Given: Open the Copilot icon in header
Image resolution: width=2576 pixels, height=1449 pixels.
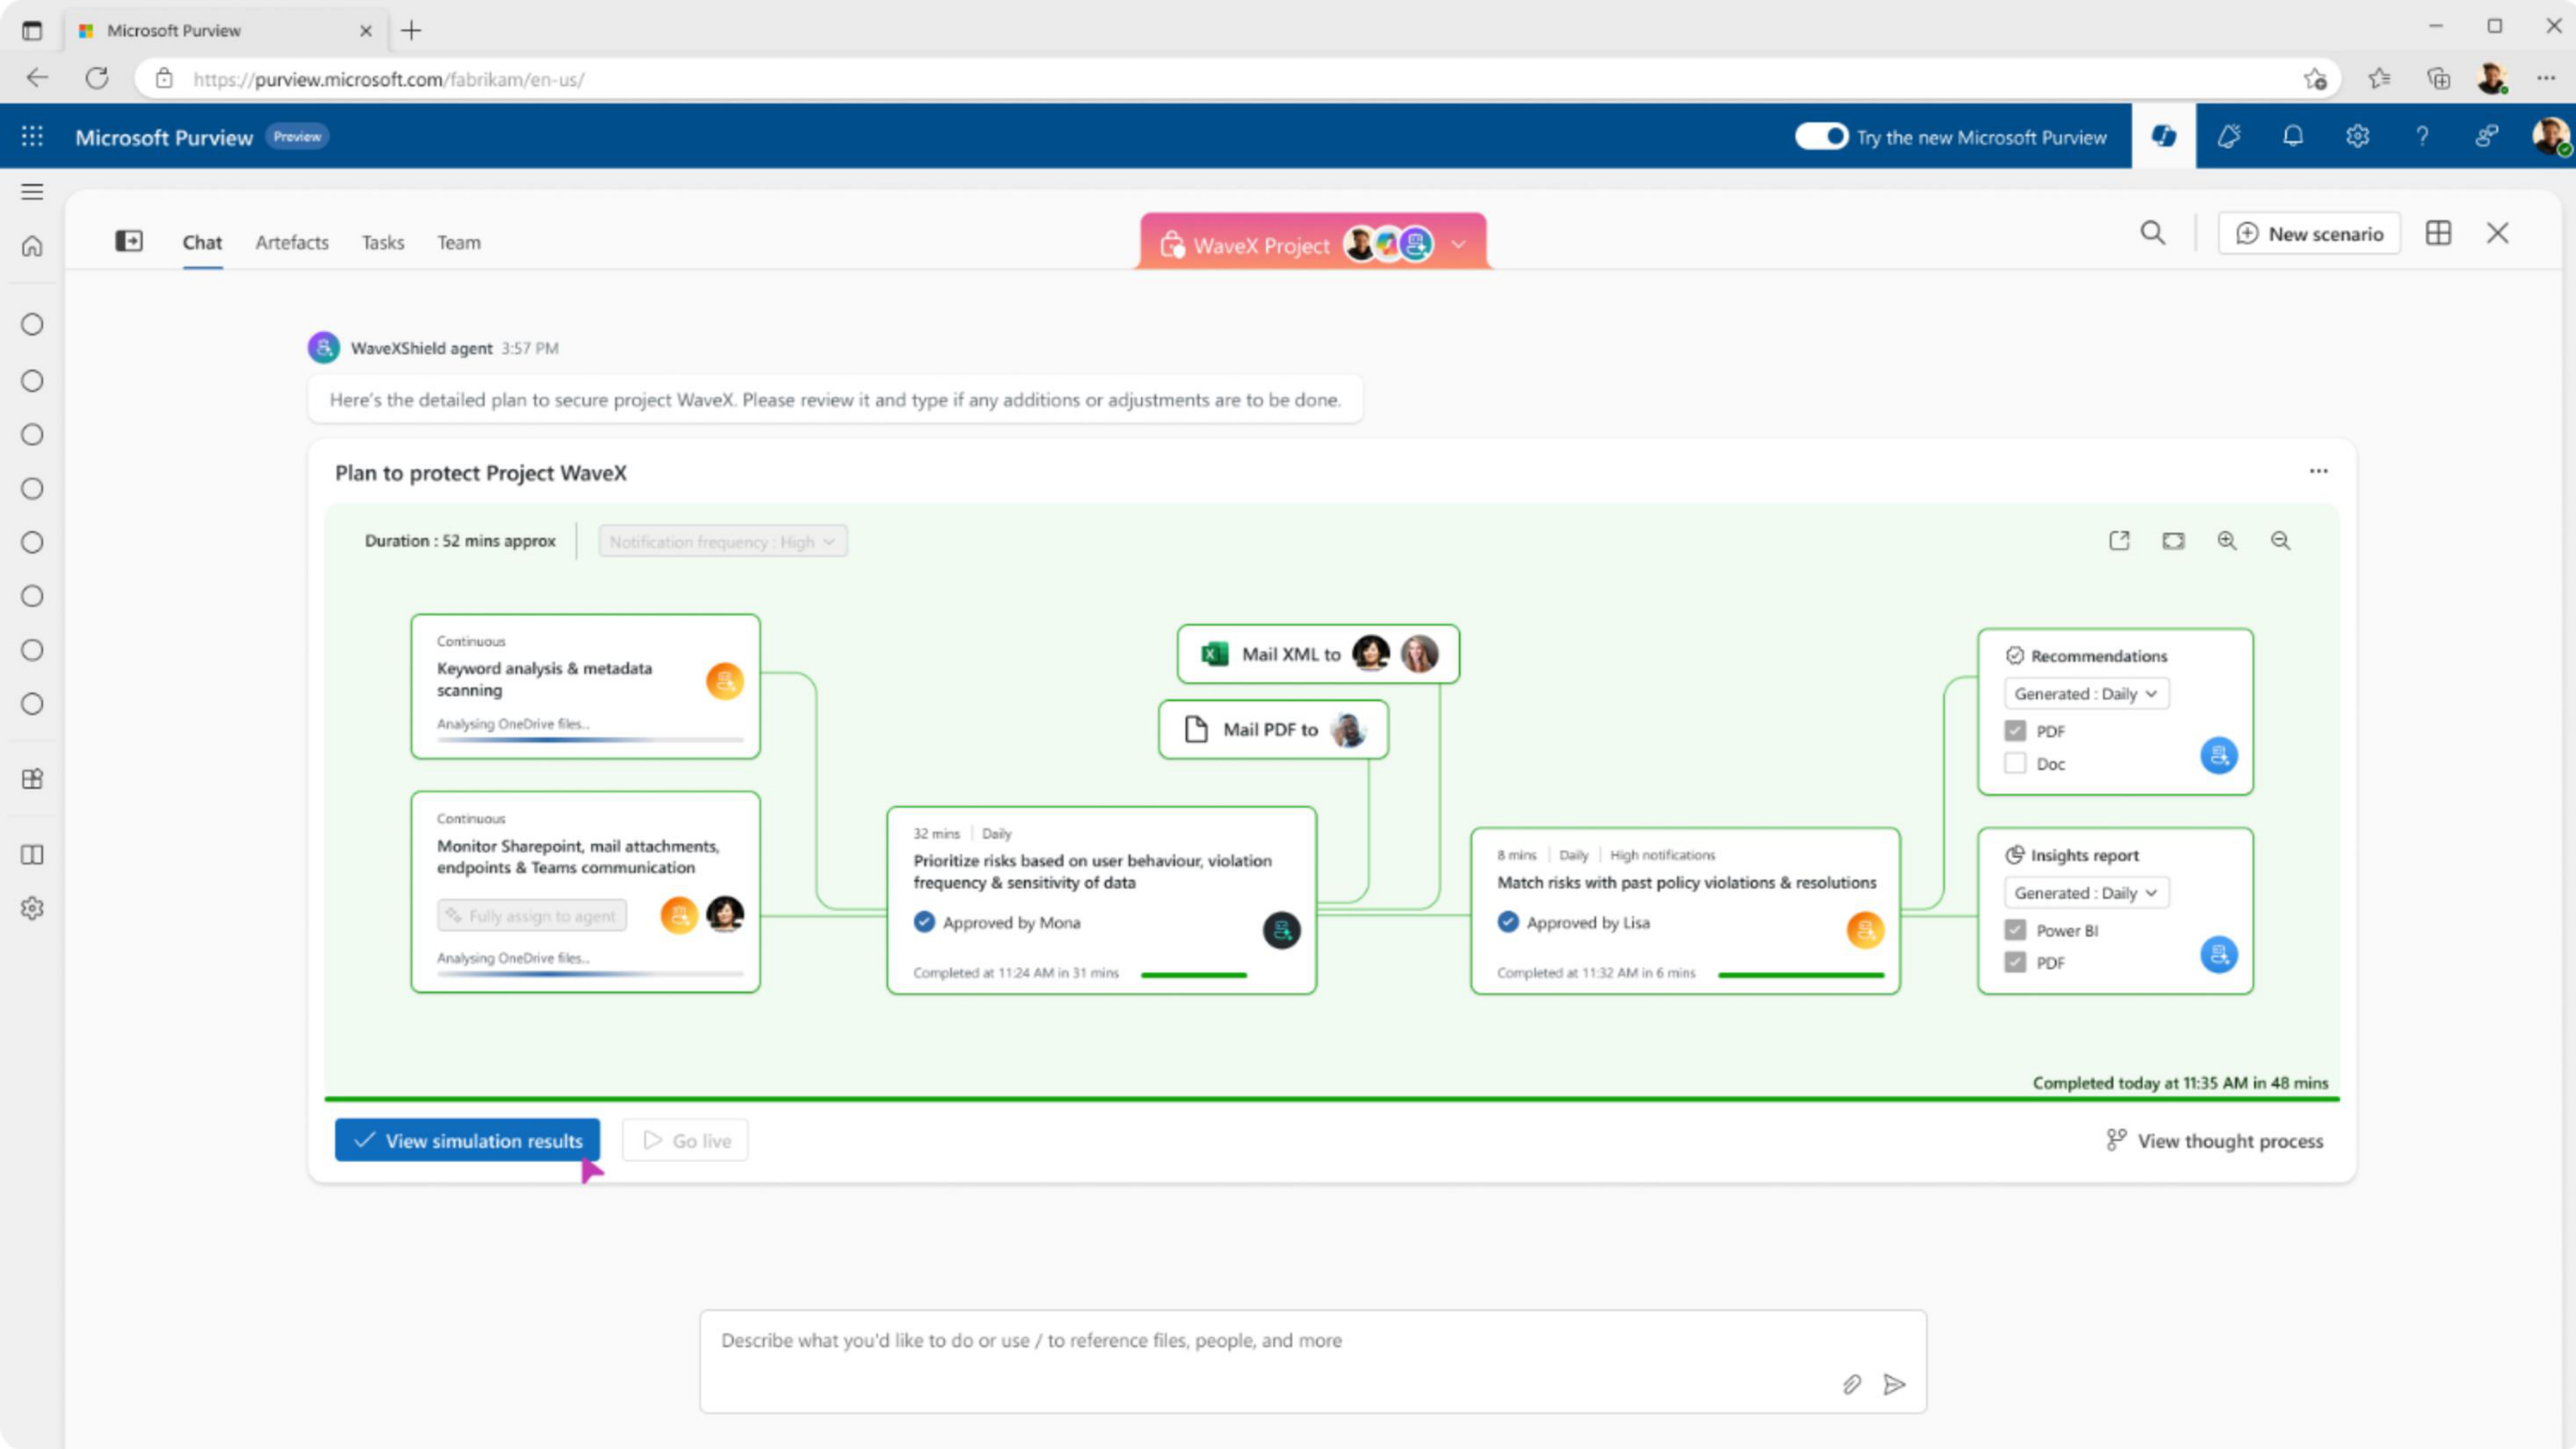Looking at the screenshot, I should click(x=2163, y=136).
